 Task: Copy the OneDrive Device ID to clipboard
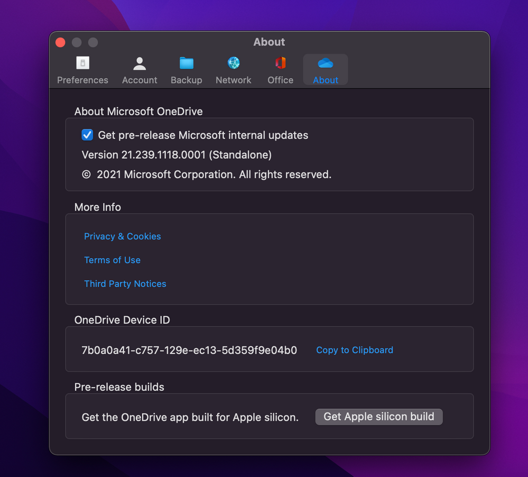[354, 350]
